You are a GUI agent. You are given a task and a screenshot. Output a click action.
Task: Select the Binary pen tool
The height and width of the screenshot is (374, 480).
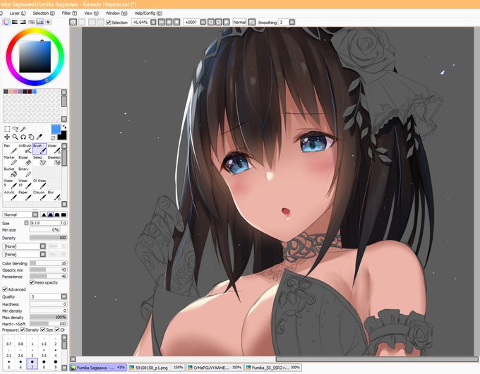25,172
